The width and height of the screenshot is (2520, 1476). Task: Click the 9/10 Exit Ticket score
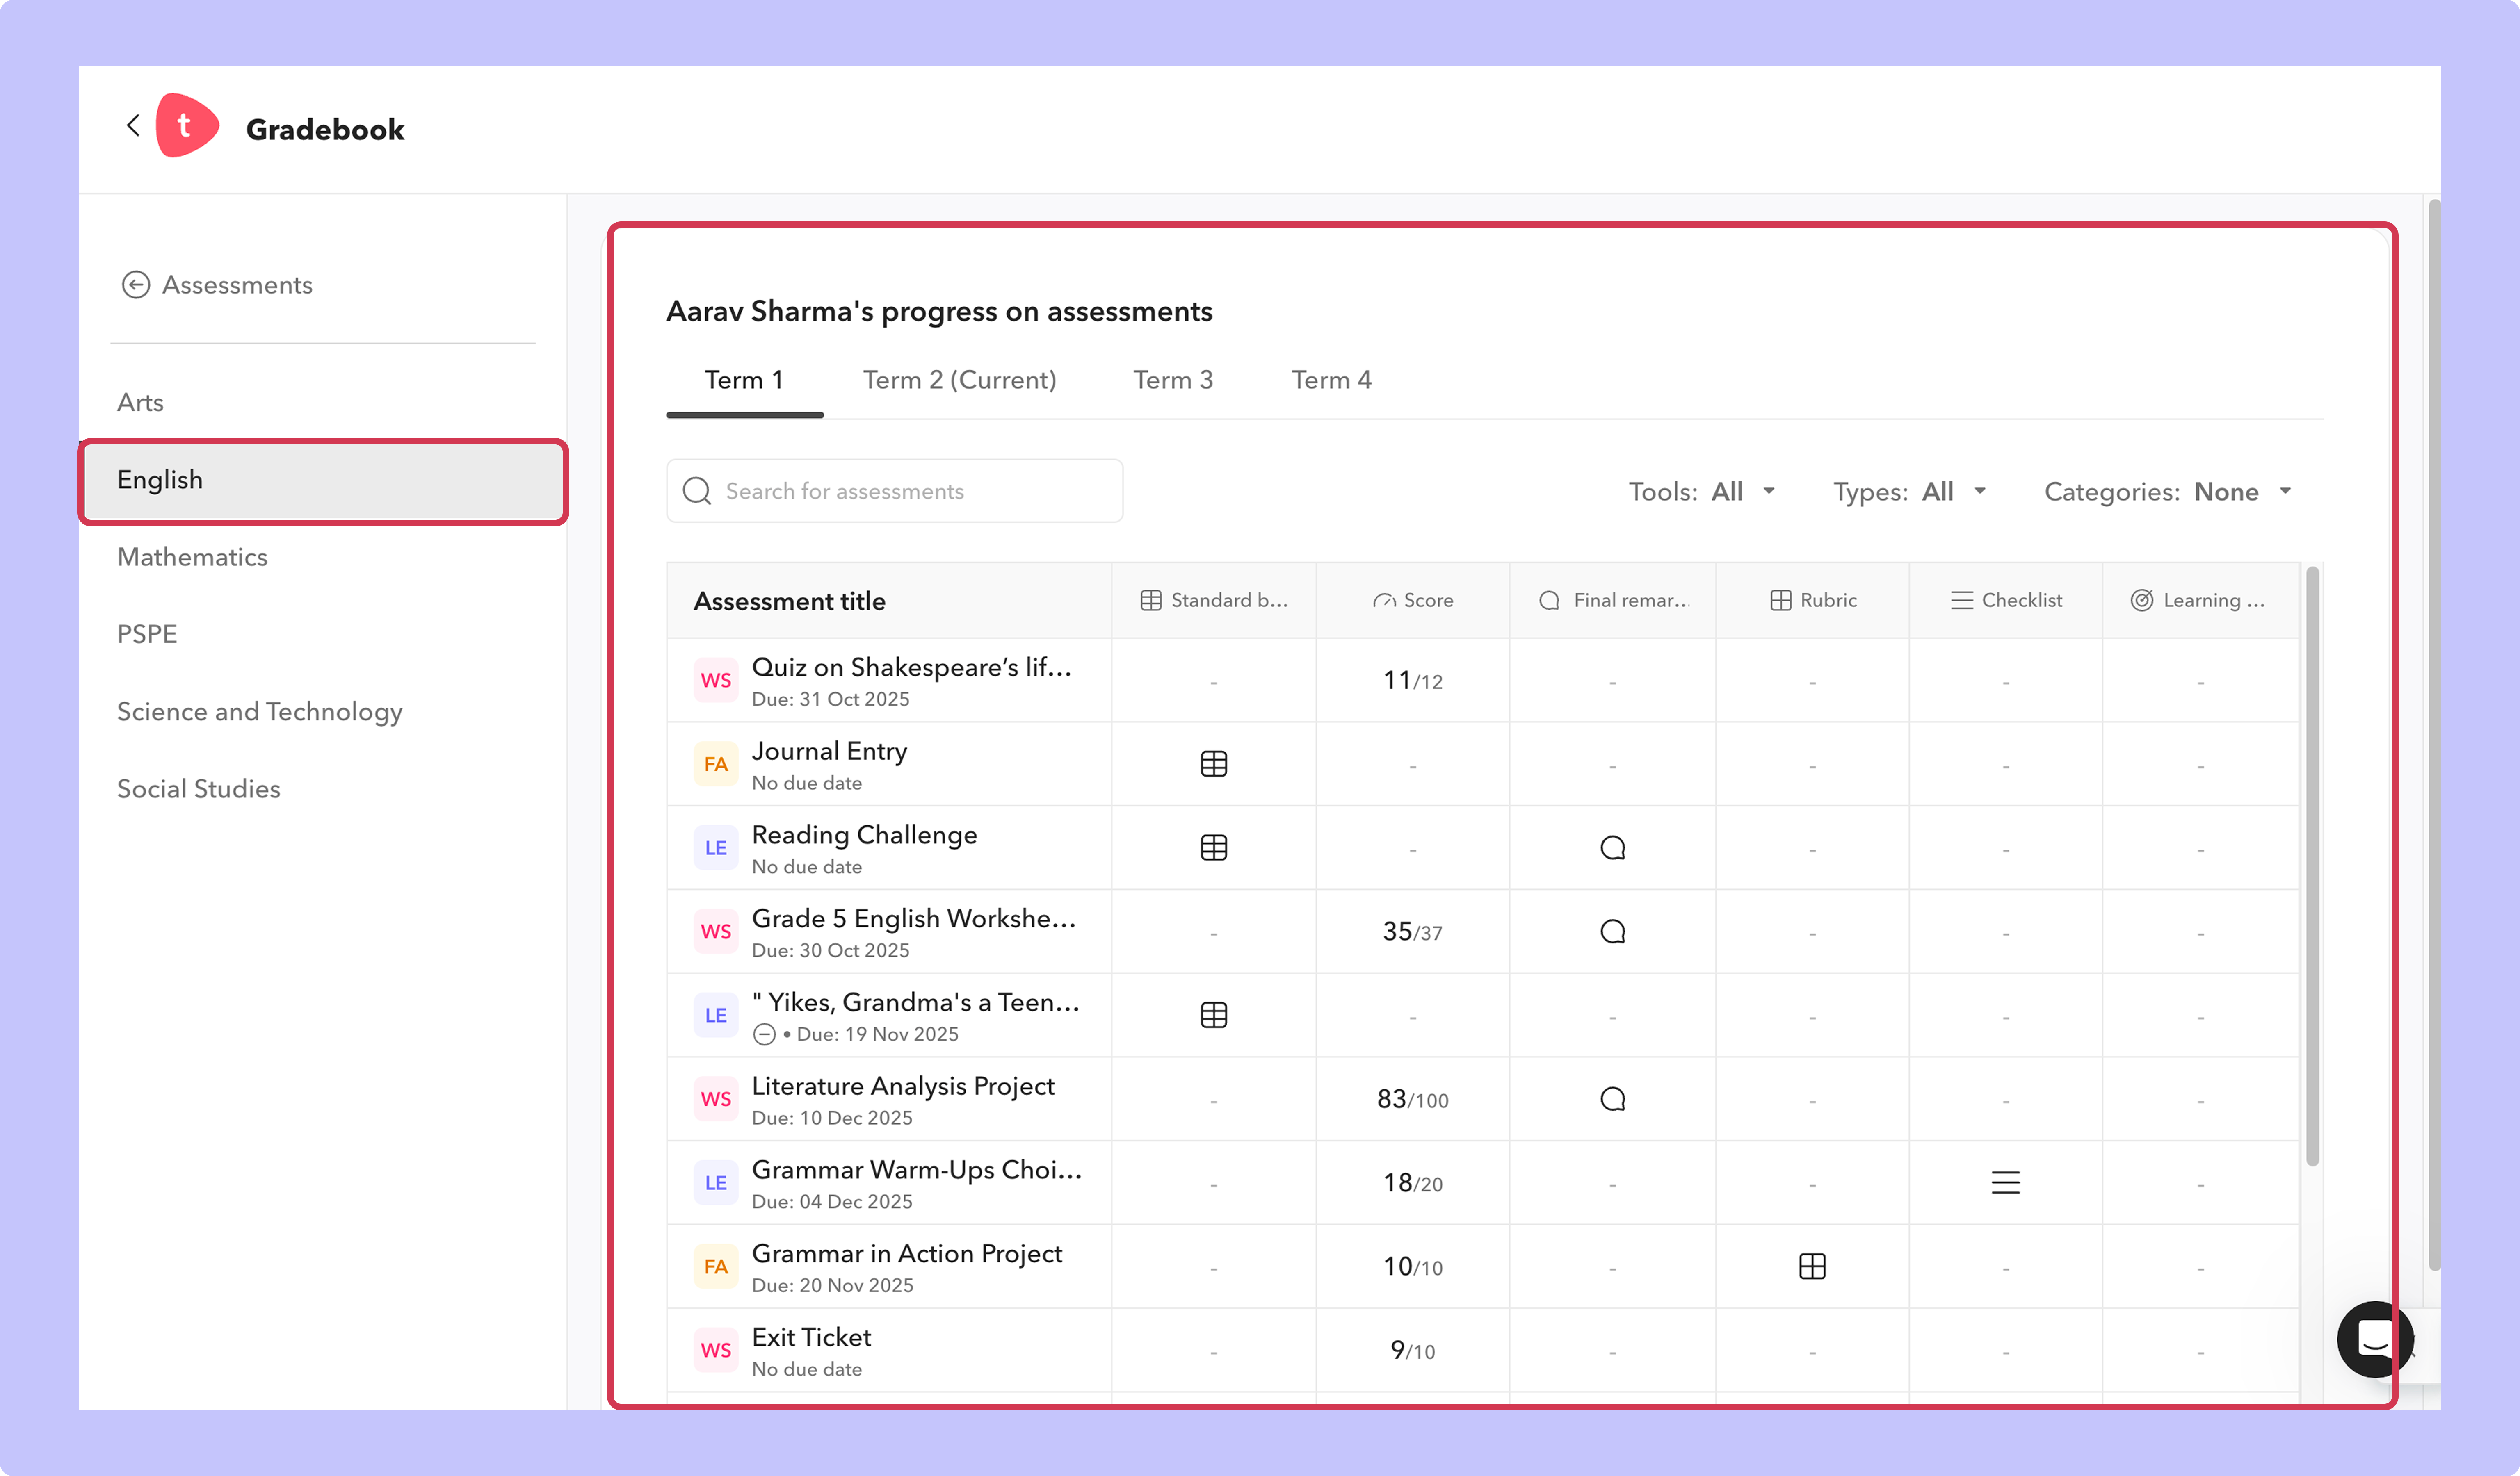tap(1412, 1351)
